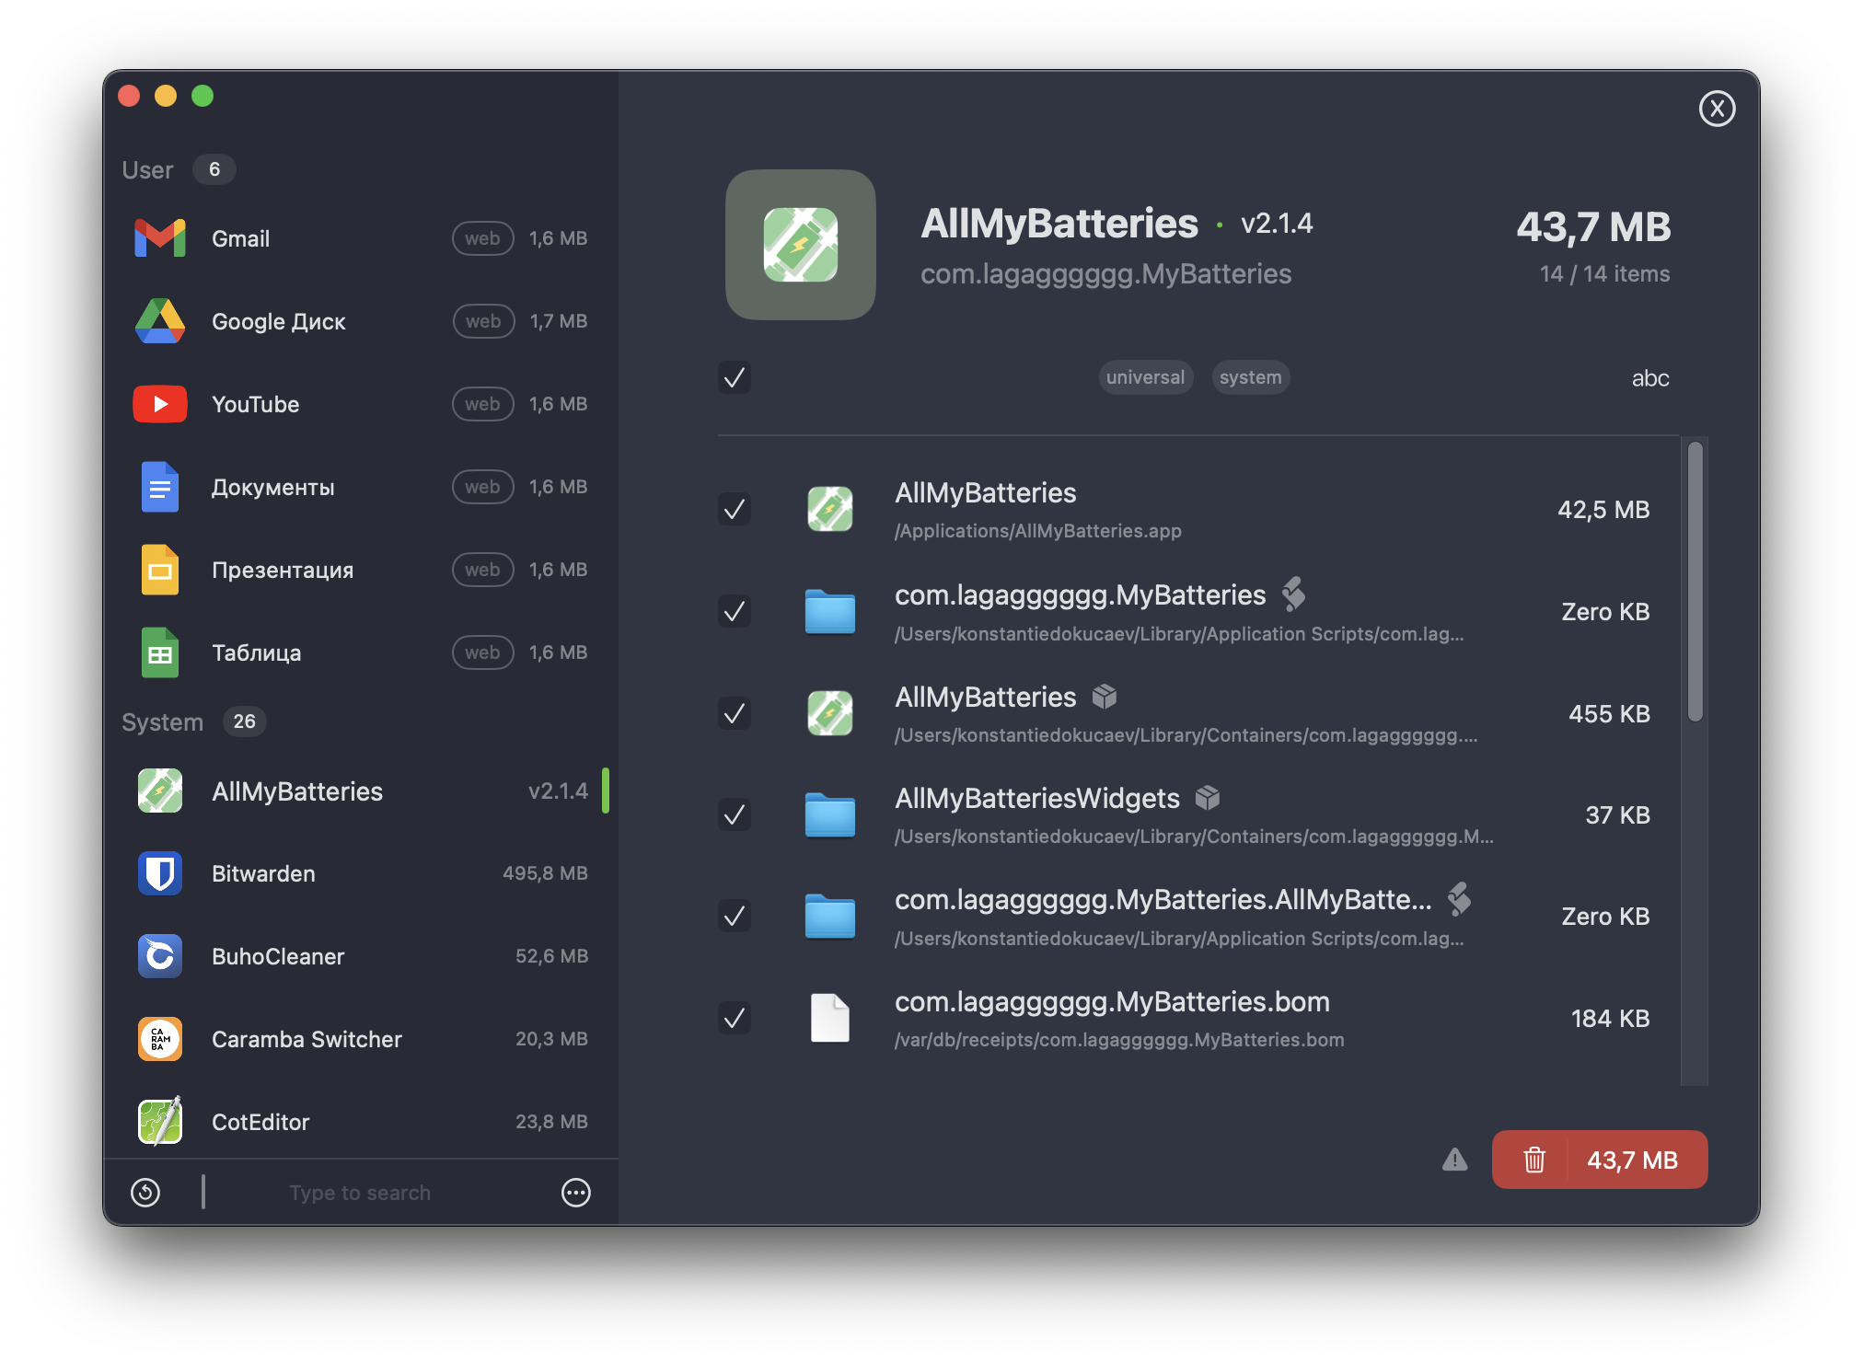Collapse the User section header
Image resolution: width=1863 pixels, height=1362 pixels.
click(148, 170)
